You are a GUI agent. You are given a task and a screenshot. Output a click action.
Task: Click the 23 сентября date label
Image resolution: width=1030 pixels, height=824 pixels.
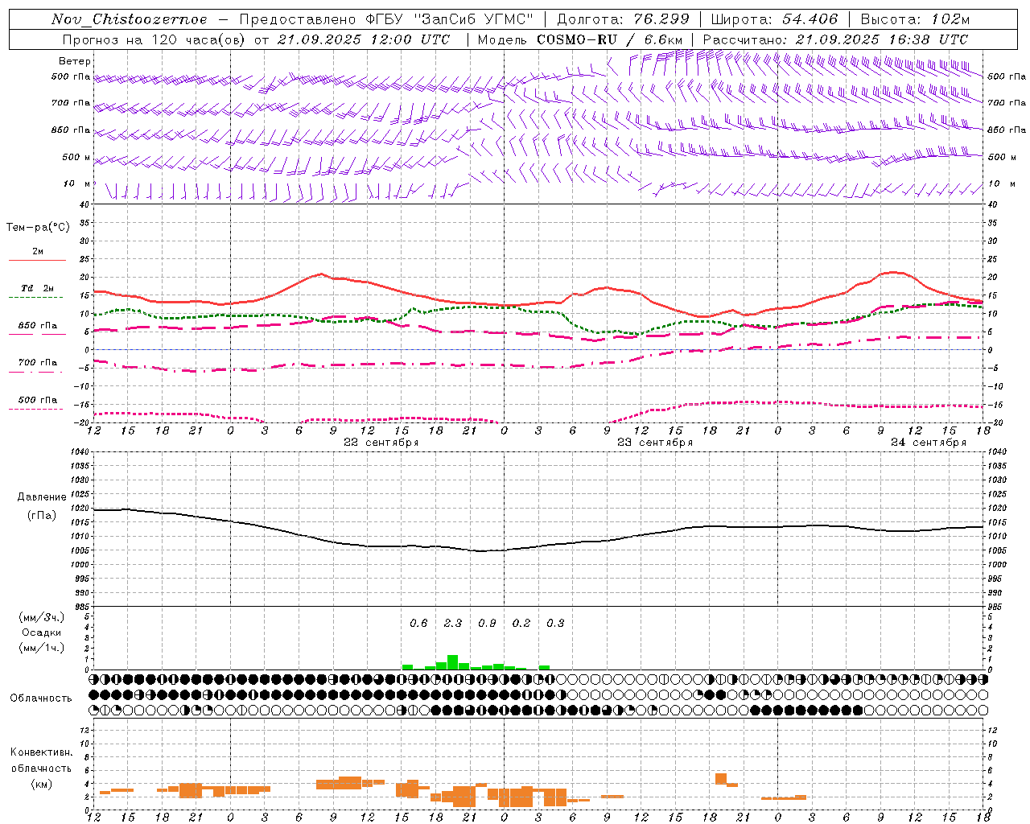[655, 443]
